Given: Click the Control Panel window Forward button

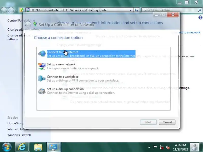Looking at the screenshot, I should click(11, 10).
